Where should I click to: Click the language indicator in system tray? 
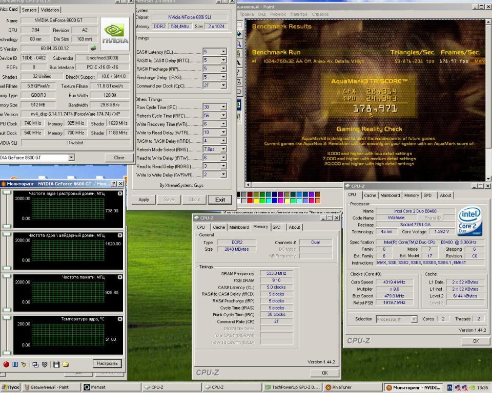449,388
